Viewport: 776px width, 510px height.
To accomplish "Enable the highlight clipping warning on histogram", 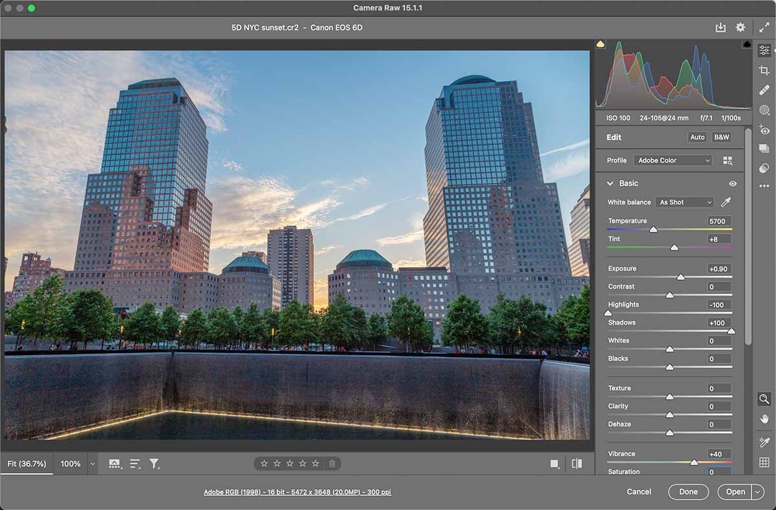I will (x=747, y=43).
